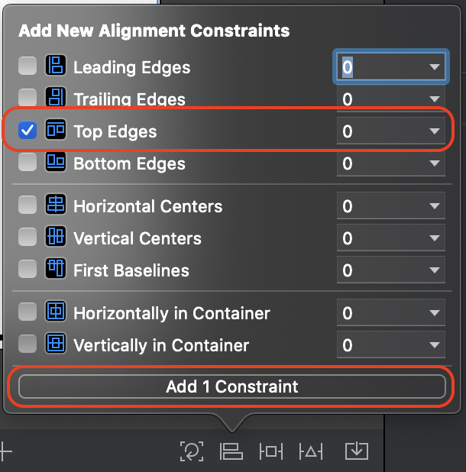
Task: Click the Horizontal Centers alignment icon
Action: [x=56, y=204]
